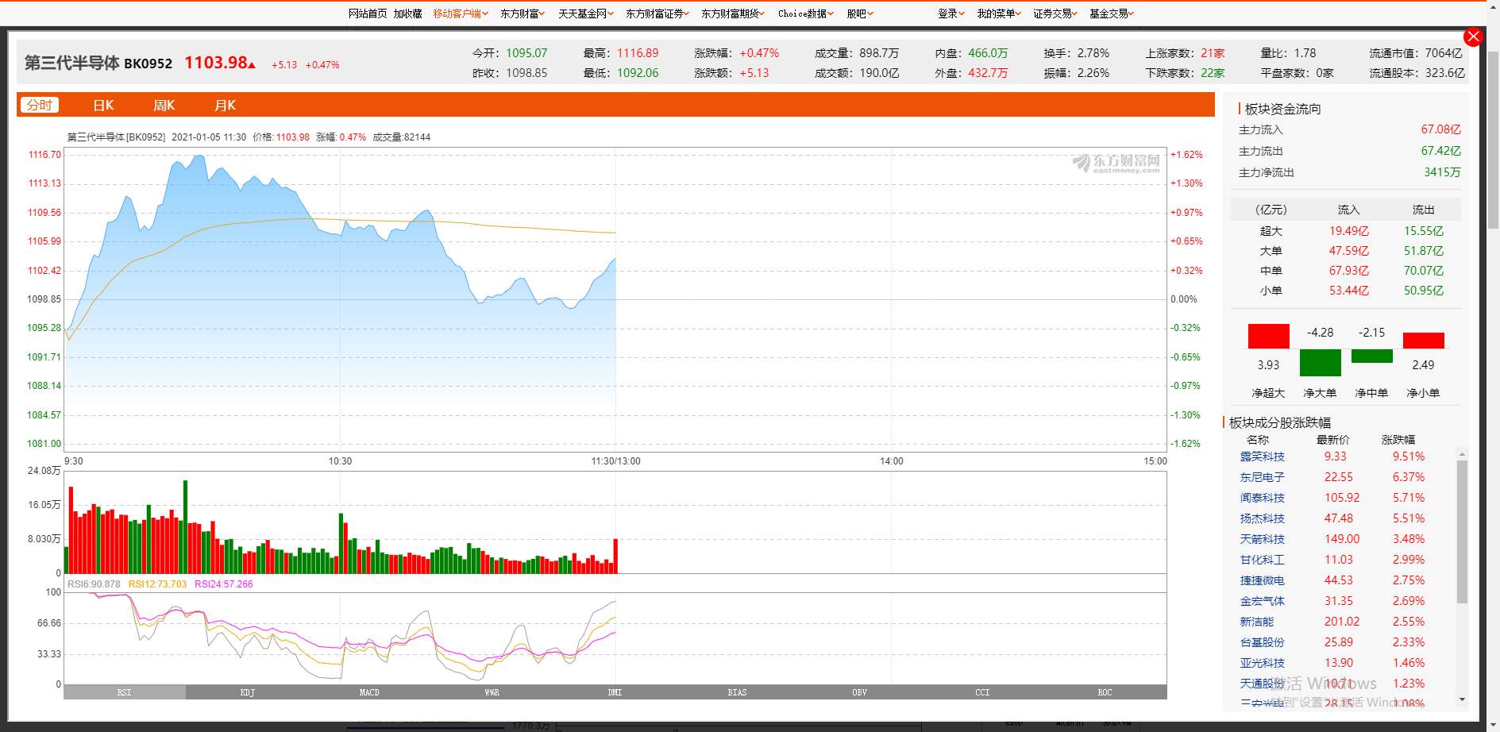Expand the 天天基金网 dropdown
The height and width of the screenshot is (732, 1500).
[x=585, y=13]
